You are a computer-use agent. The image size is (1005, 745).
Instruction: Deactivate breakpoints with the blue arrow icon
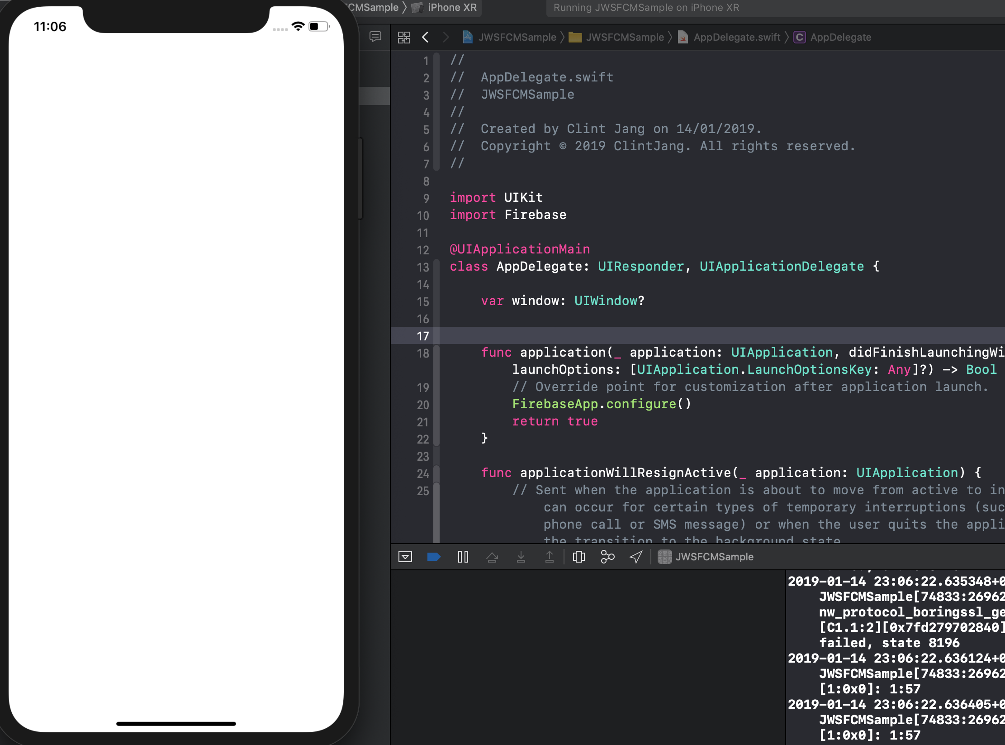point(433,557)
